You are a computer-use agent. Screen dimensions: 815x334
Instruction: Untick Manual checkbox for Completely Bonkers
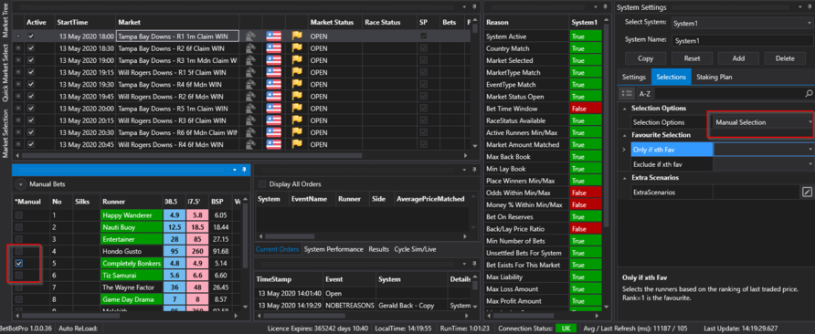[18, 264]
